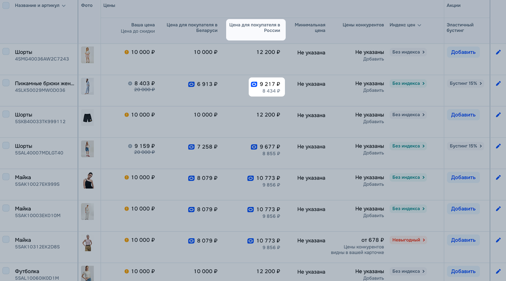This screenshot has height=281, width=506.
Task: Open the Название и артикул sort dropdown
Action: point(63,6)
